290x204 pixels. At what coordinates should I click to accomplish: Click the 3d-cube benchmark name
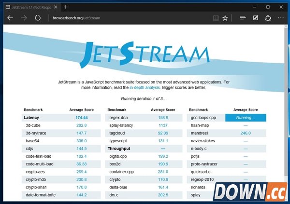click(x=33, y=125)
